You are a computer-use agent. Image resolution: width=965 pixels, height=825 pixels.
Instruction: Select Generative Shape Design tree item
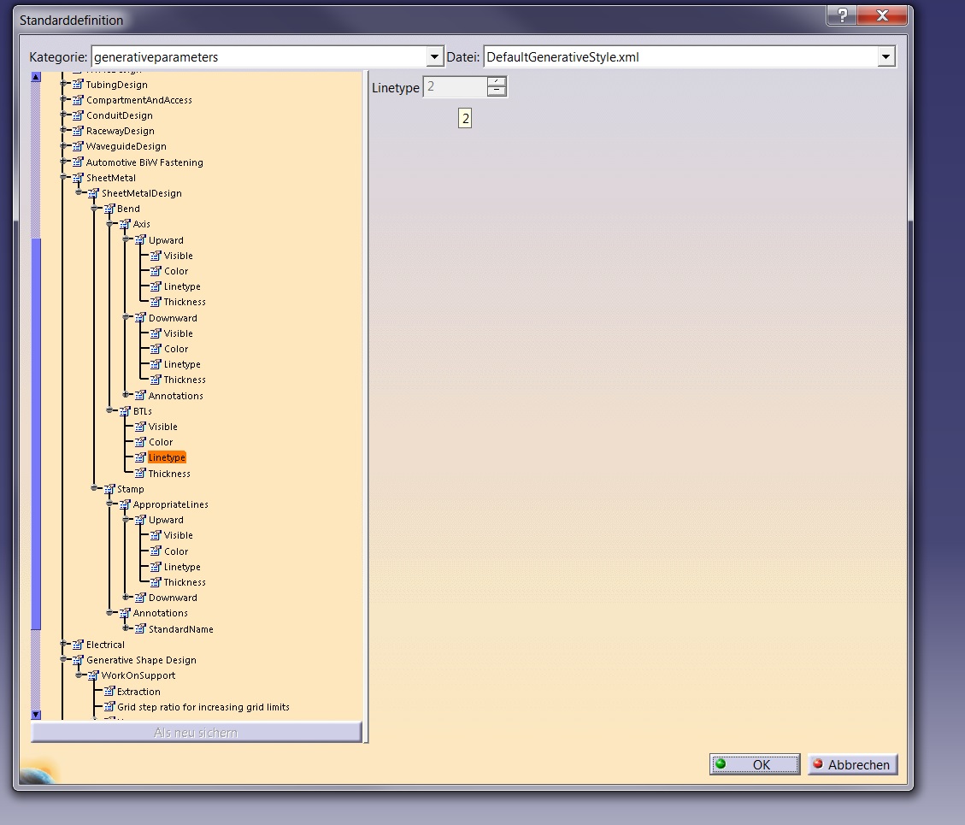click(141, 660)
